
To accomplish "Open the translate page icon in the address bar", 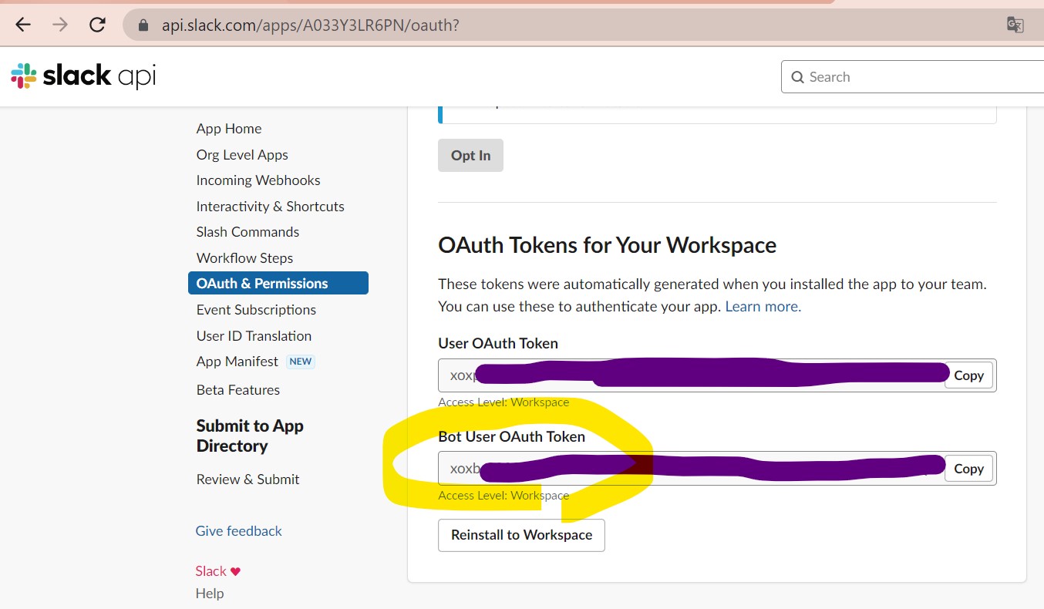I will coord(1015,25).
